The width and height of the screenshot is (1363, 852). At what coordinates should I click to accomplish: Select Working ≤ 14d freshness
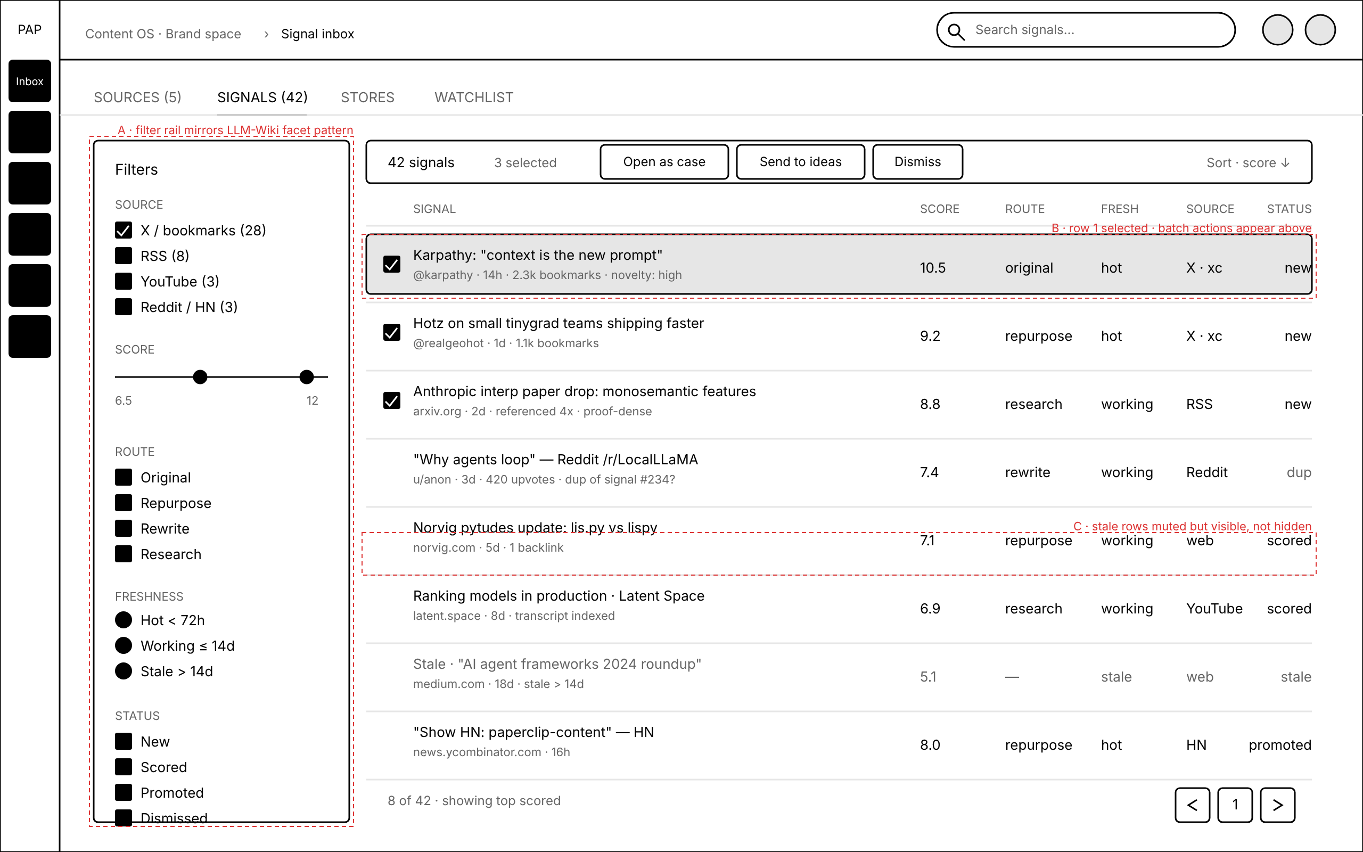pos(124,645)
